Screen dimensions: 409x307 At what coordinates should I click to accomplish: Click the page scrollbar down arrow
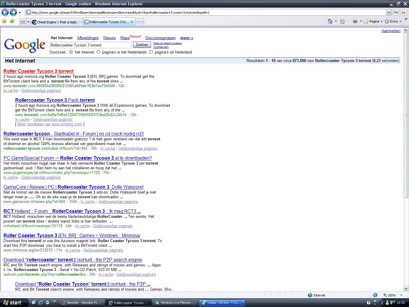(x=406, y=288)
